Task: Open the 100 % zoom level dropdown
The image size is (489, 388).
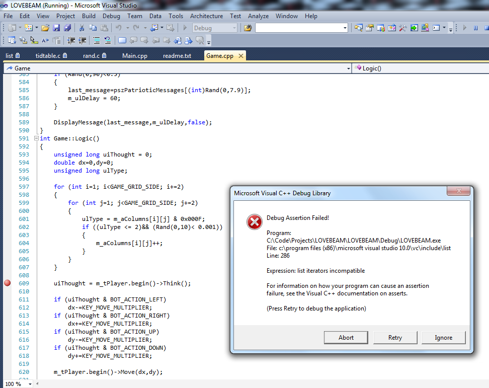Action: tap(30, 384)
